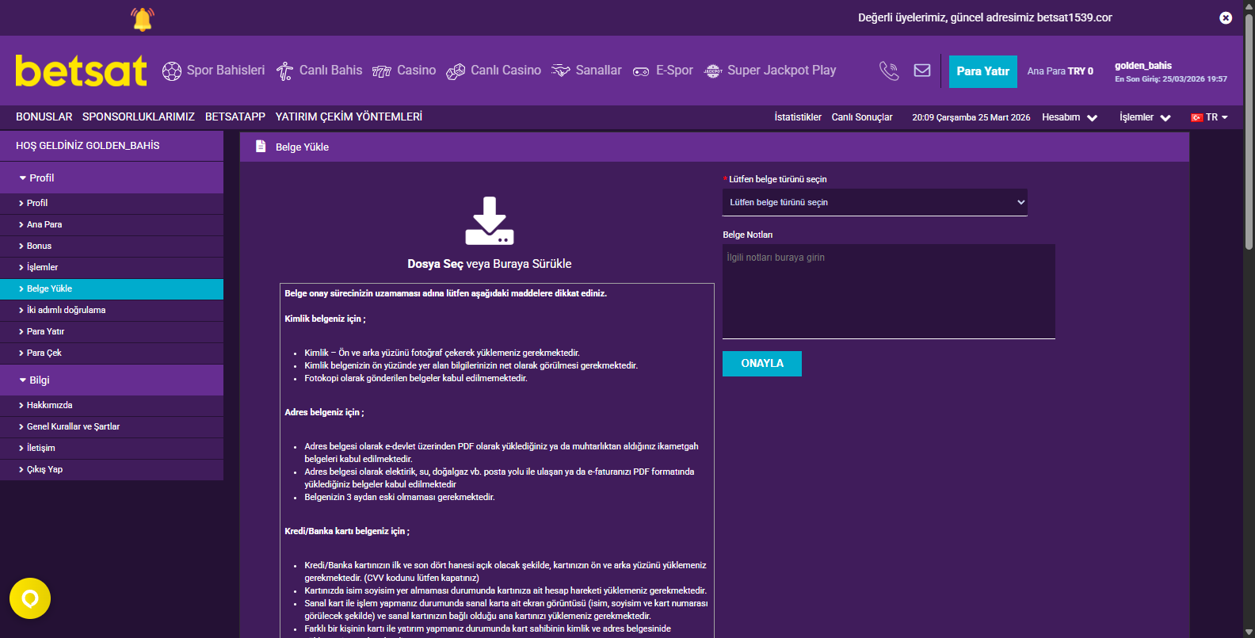Open Super Jackpot Play

pos(782,71)
